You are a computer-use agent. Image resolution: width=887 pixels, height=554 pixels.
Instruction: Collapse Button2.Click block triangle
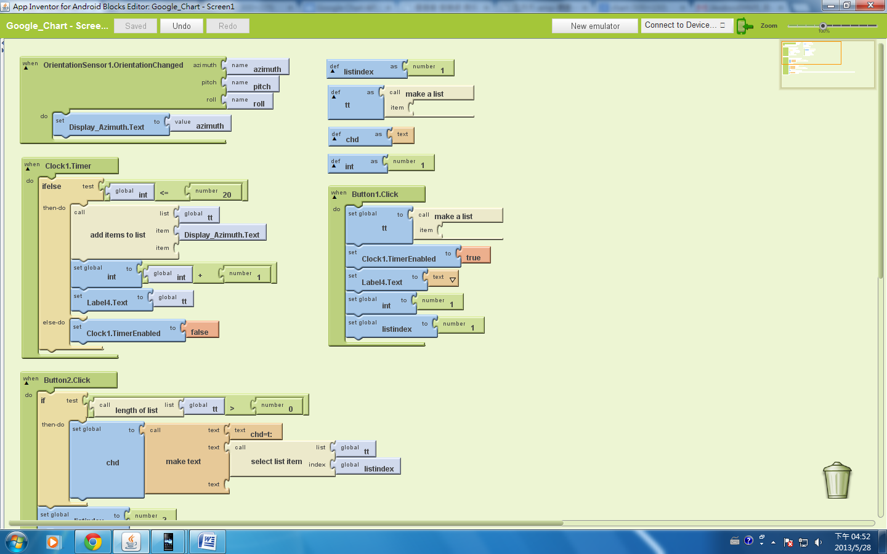[26, 383]
